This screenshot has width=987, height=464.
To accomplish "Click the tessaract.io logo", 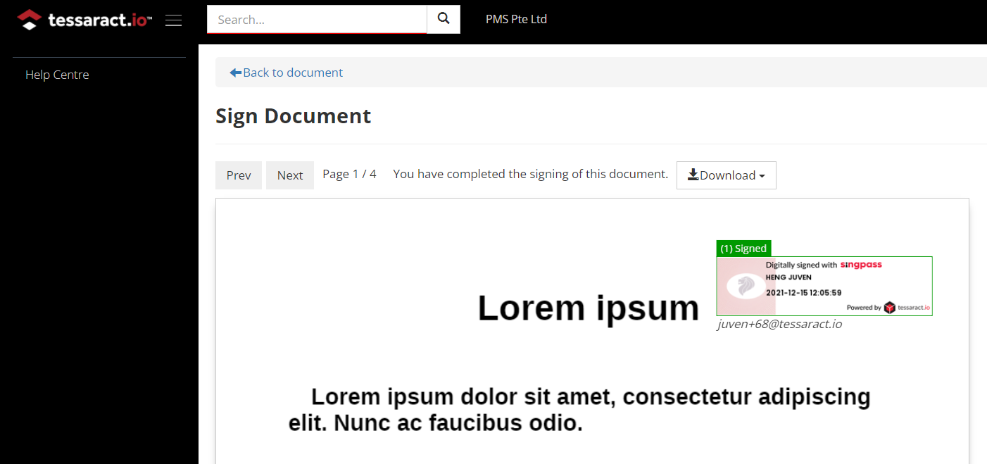I will 84,20.
